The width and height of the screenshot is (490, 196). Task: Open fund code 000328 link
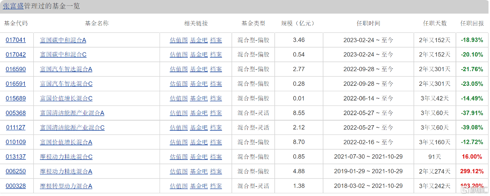16,186
